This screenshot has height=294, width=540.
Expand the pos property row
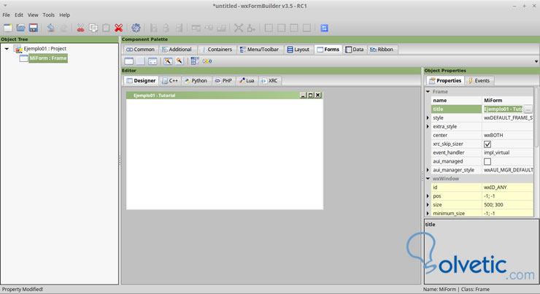(428, 196)
